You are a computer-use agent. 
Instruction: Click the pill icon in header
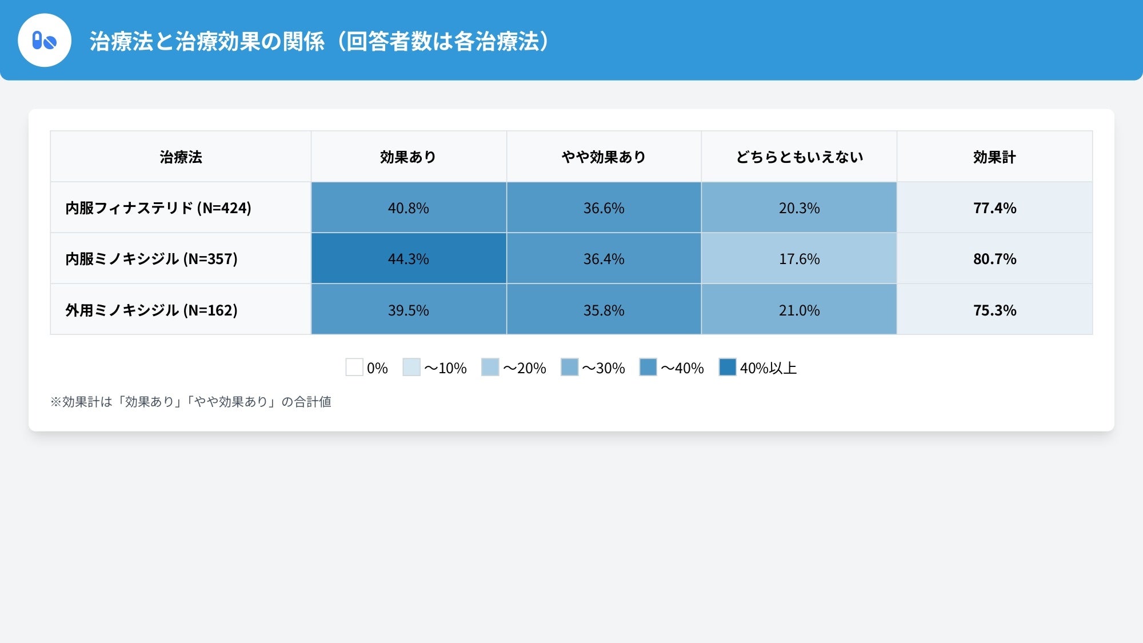45,41
